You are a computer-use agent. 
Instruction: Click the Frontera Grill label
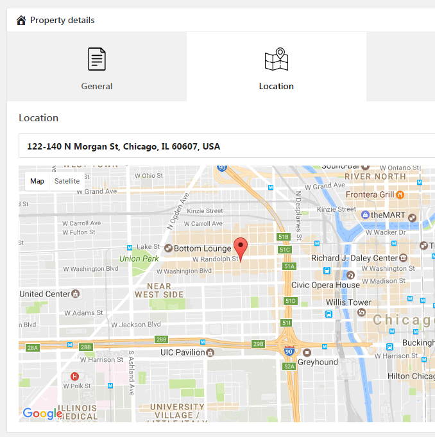(x=370, y=194)
